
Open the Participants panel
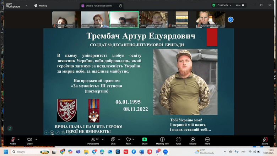click(93, 140)
